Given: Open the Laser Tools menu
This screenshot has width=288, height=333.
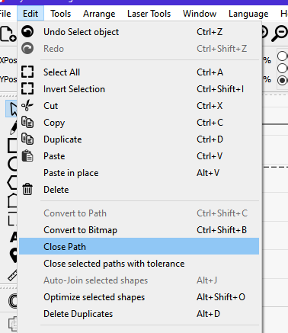Looking at the screenshot, I should (x=149, y=14).
